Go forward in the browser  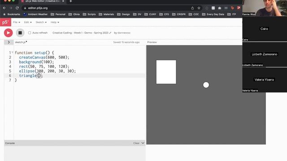(x=11, y=8)
